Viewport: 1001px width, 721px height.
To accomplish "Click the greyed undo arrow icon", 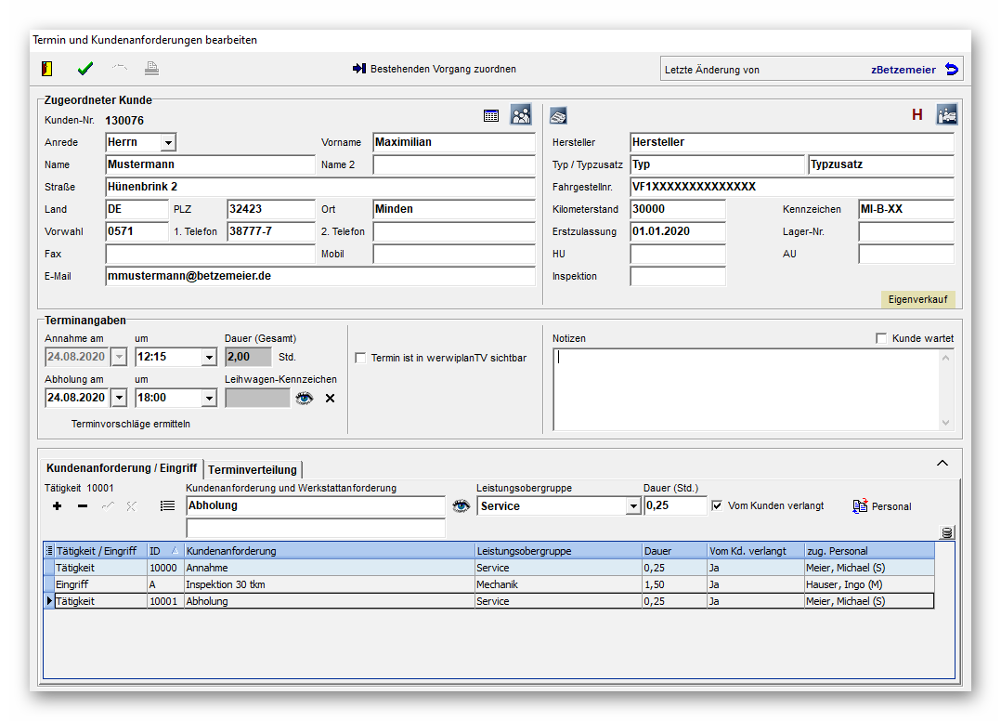I will pos(120,67).
